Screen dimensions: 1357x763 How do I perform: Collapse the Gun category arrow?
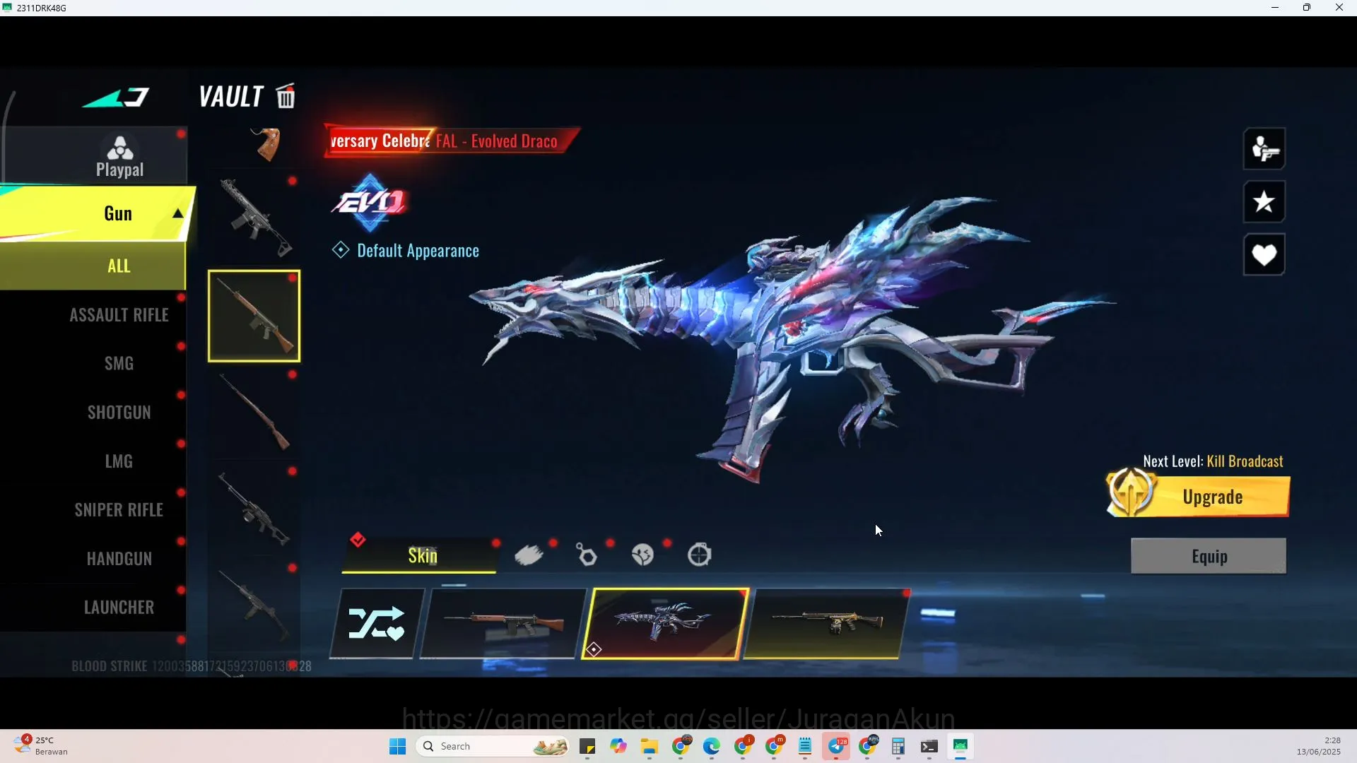(178, 213)
